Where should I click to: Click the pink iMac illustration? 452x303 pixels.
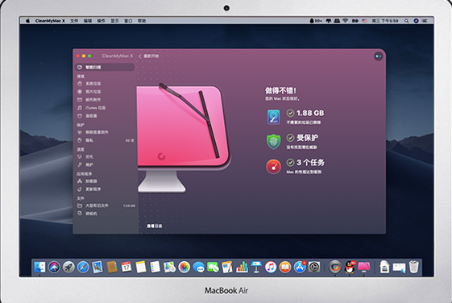[184, 138]
